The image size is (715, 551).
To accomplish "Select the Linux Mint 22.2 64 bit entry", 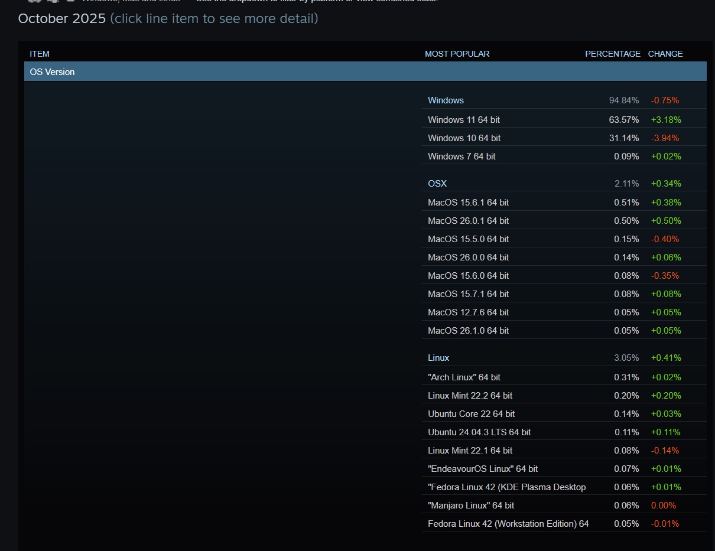I will pyautogui.click(x=470, y=396).
